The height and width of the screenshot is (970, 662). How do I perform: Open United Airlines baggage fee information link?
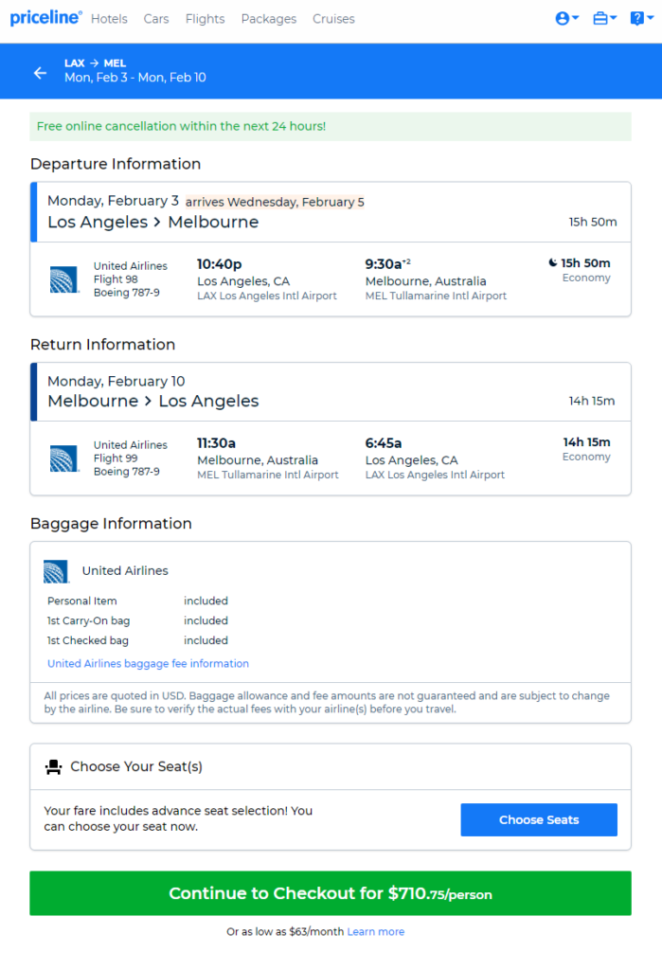click(148, 663)
